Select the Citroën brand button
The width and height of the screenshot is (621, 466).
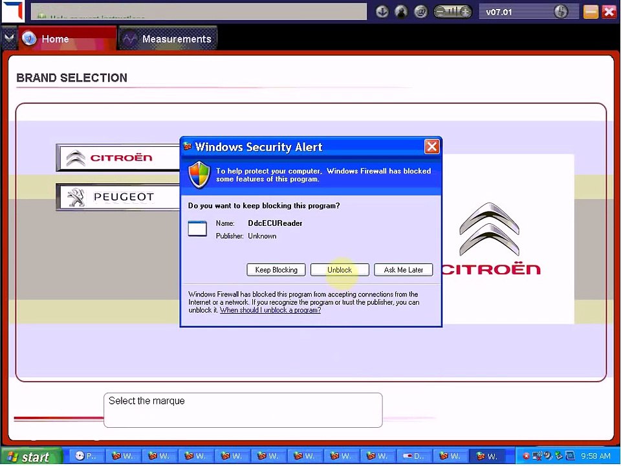118,158
